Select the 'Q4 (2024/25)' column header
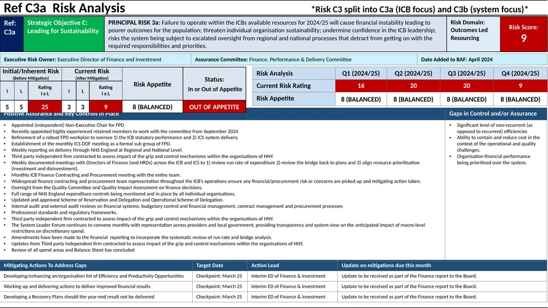The height and width of the screenshot is (308, 548). pos(520,73)
